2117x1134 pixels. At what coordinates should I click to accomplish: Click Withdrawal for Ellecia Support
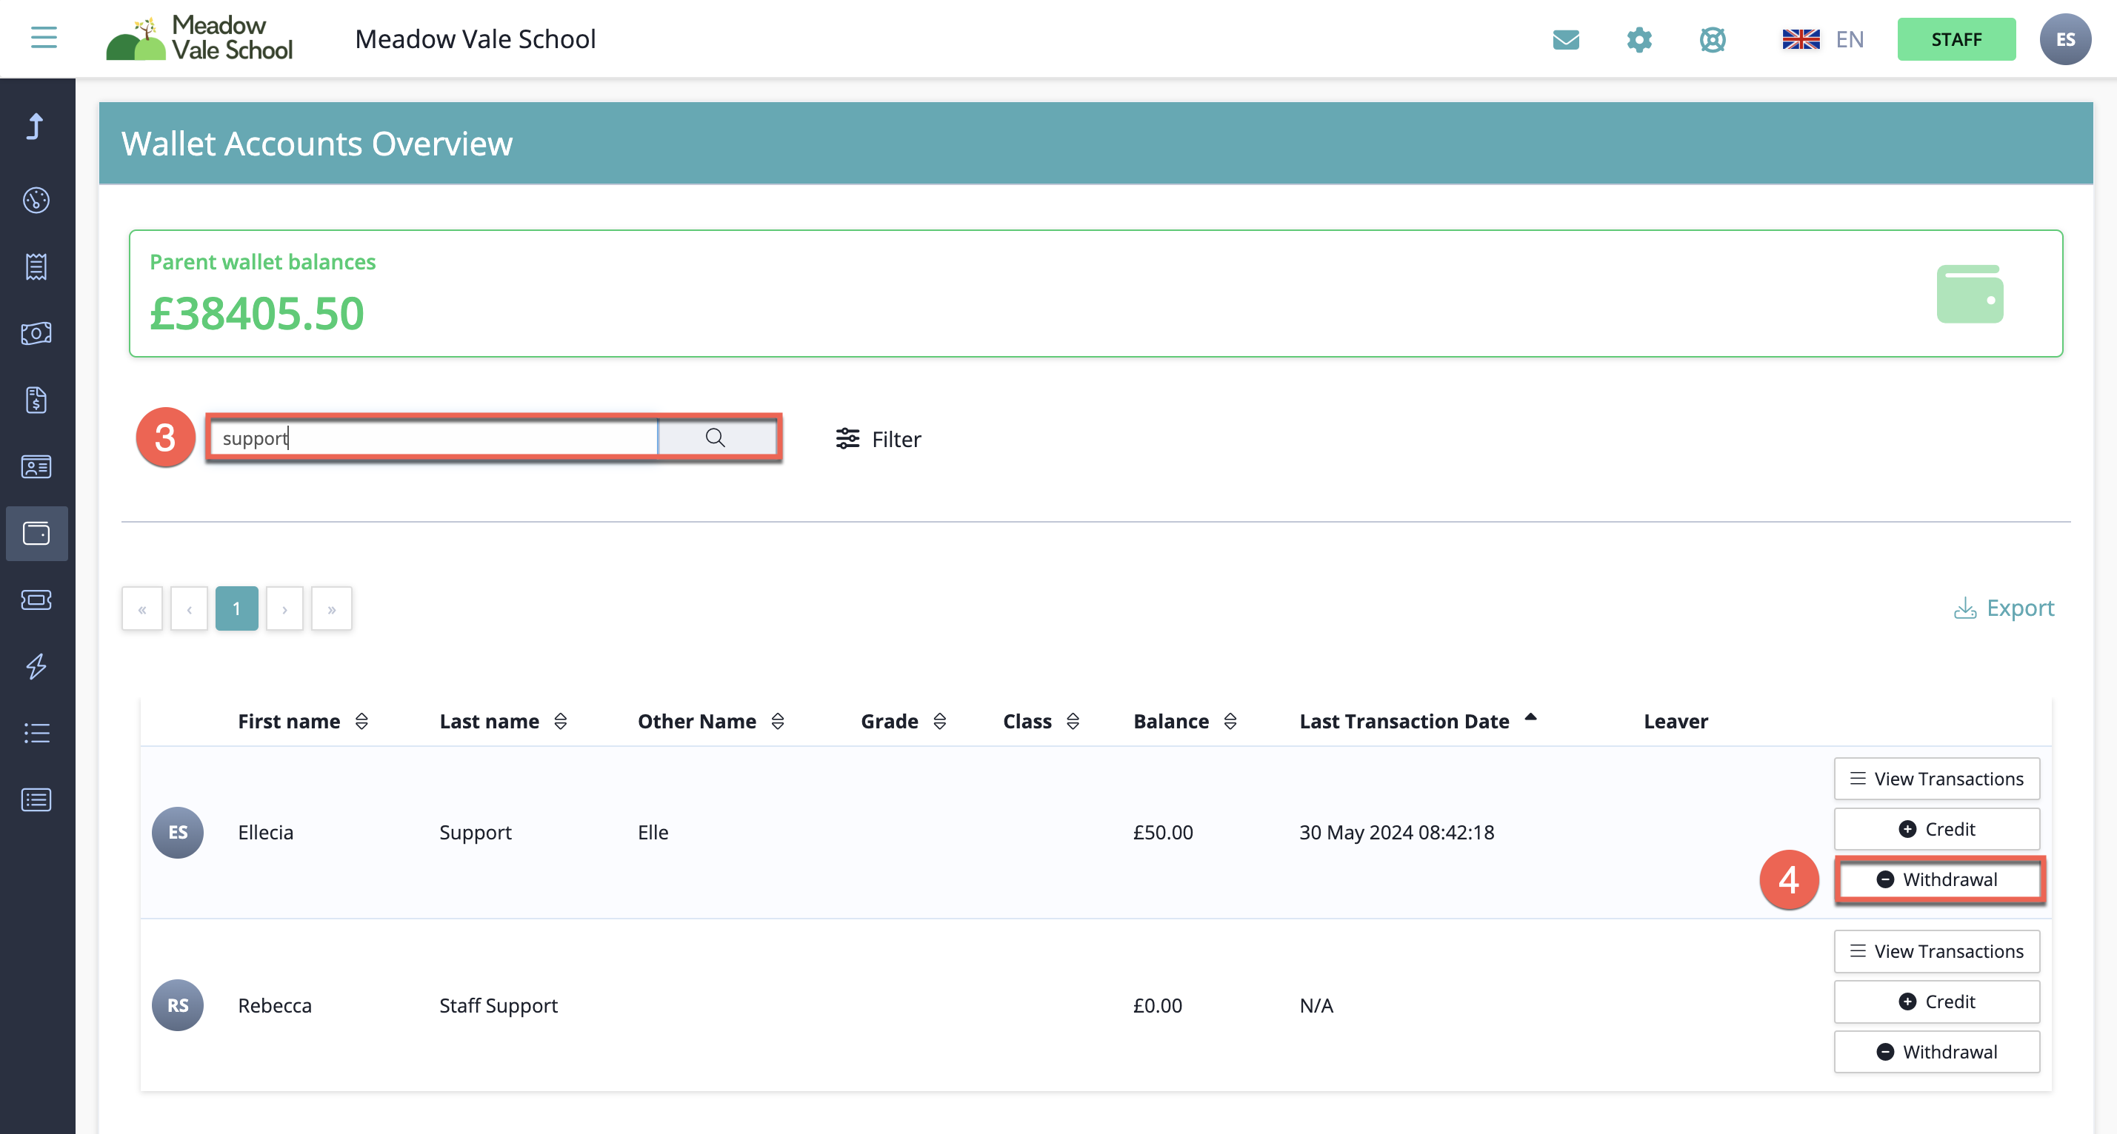coord(1937,879)
